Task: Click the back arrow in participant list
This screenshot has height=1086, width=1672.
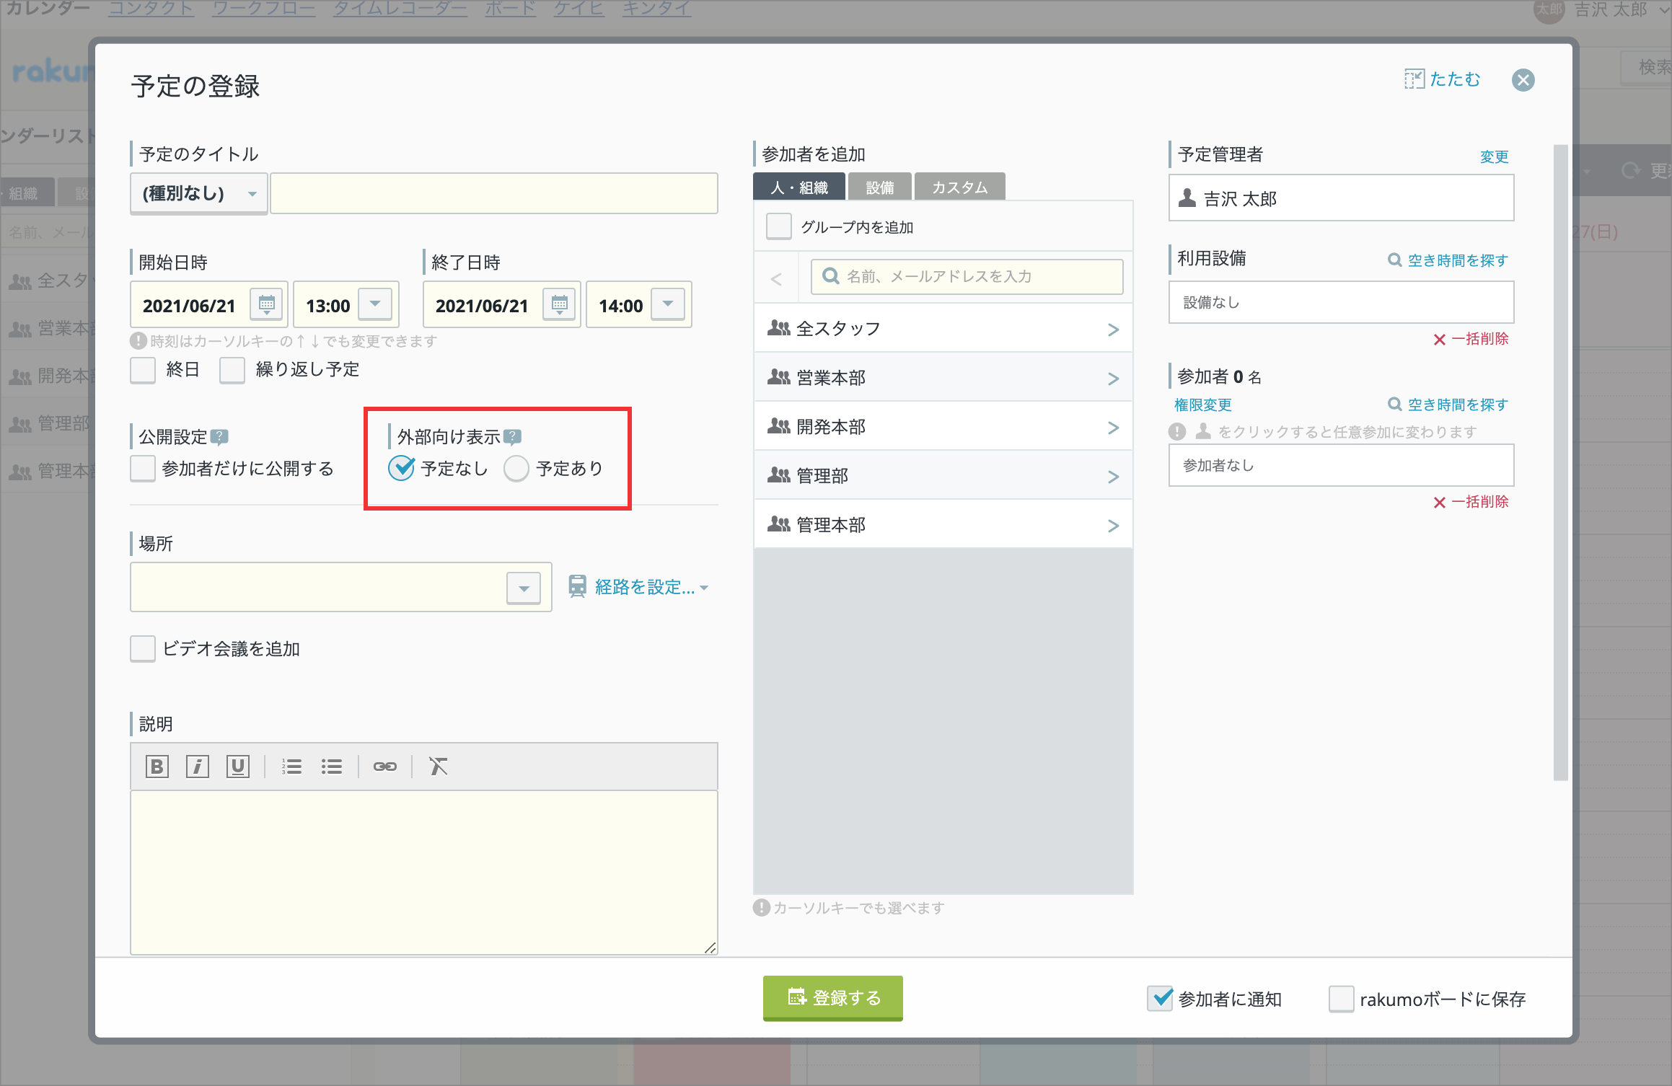Action: [776, 278]
